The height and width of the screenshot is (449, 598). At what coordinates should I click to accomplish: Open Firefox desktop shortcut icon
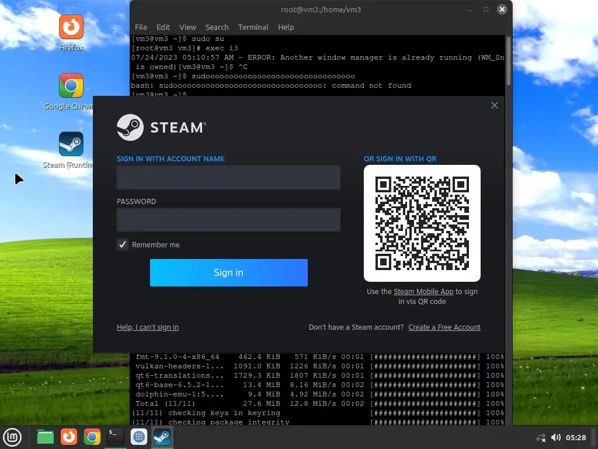71,27
